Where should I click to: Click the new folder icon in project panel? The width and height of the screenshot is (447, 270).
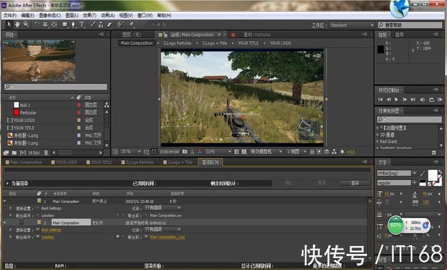coord(14,153)
